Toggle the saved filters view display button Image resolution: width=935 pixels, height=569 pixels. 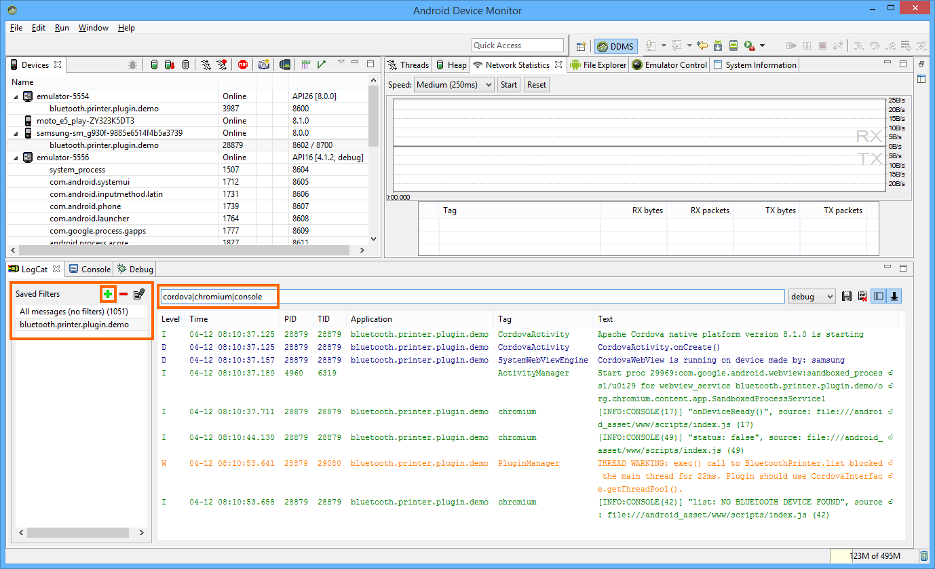(879, 296)
